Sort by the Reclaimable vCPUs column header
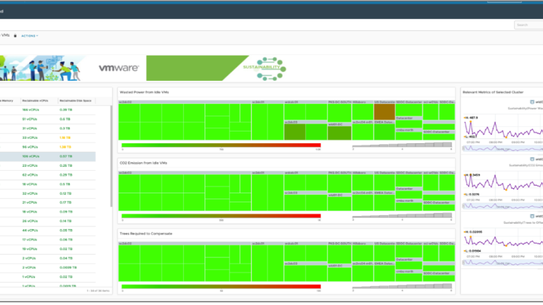543x305 pixels. [x=35, y=100]
